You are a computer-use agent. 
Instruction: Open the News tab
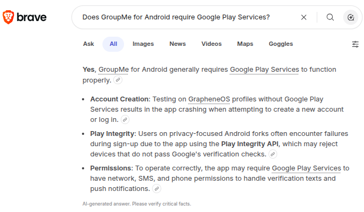(177, 44)
